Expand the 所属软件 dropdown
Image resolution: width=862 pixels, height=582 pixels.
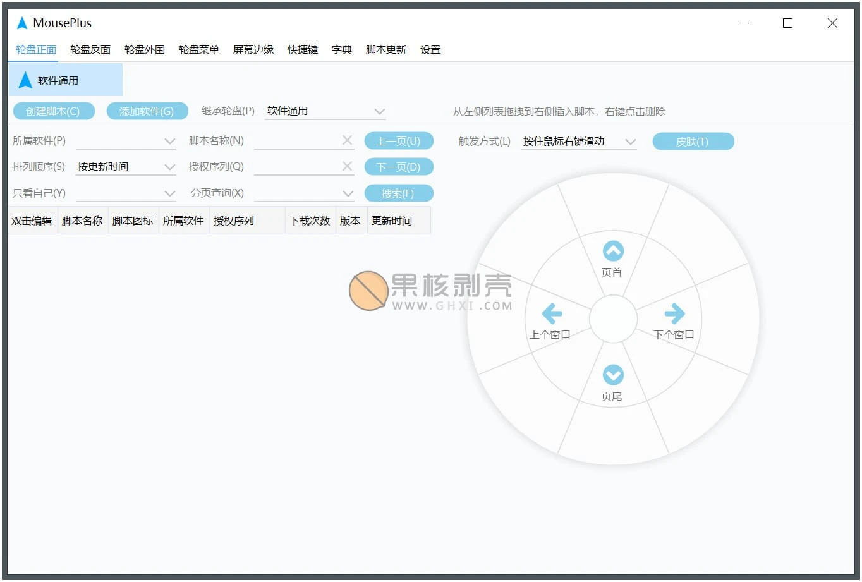(126, 140)
